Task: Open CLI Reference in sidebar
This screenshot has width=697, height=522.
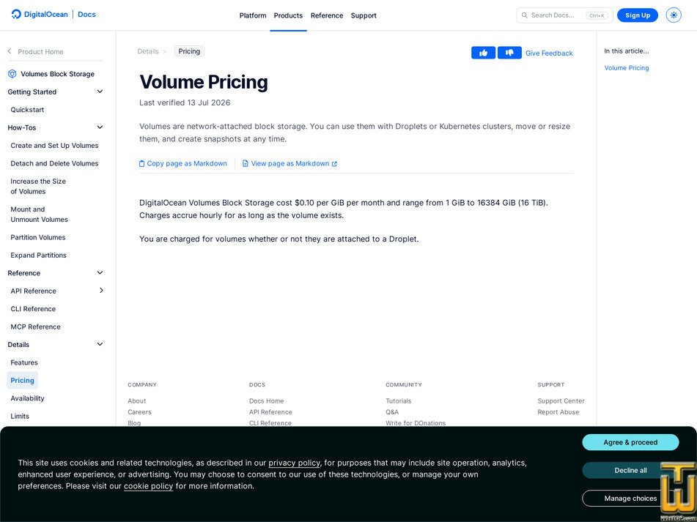Action: (x=33, y=309)
